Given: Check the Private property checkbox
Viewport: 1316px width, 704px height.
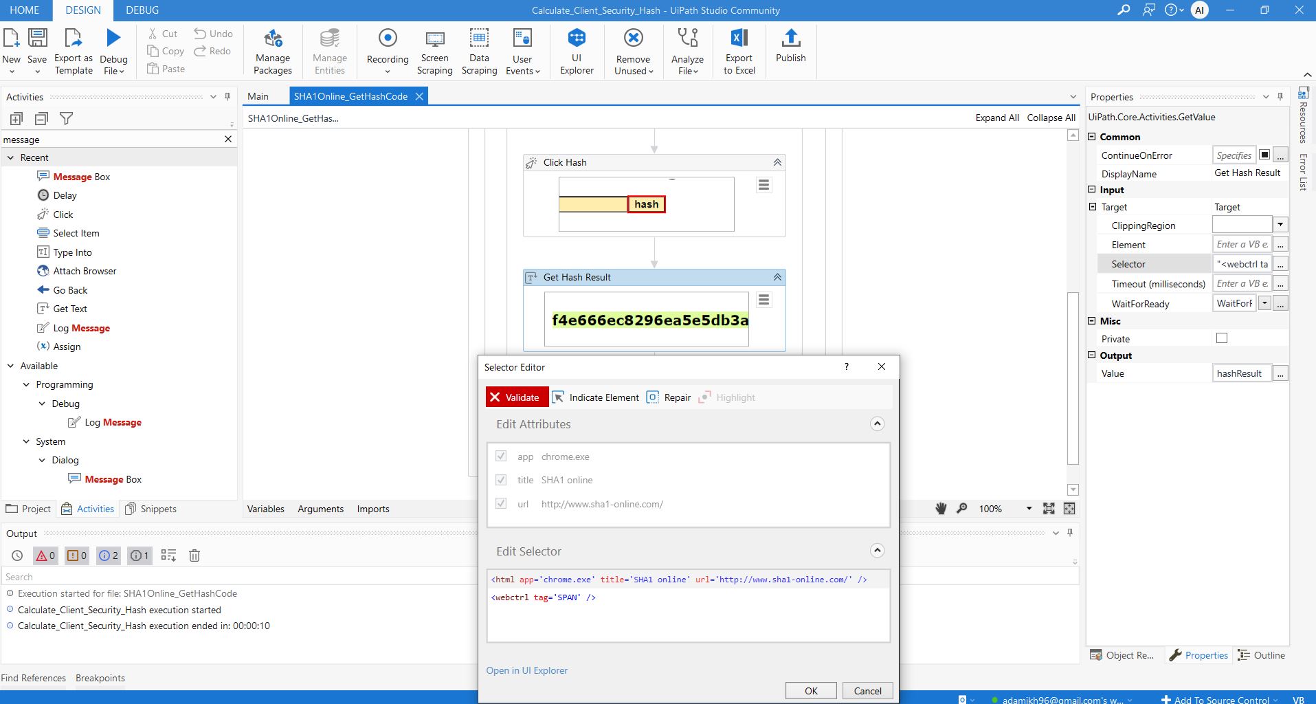Looking at the screenshot, I should tap(1222, 338).
